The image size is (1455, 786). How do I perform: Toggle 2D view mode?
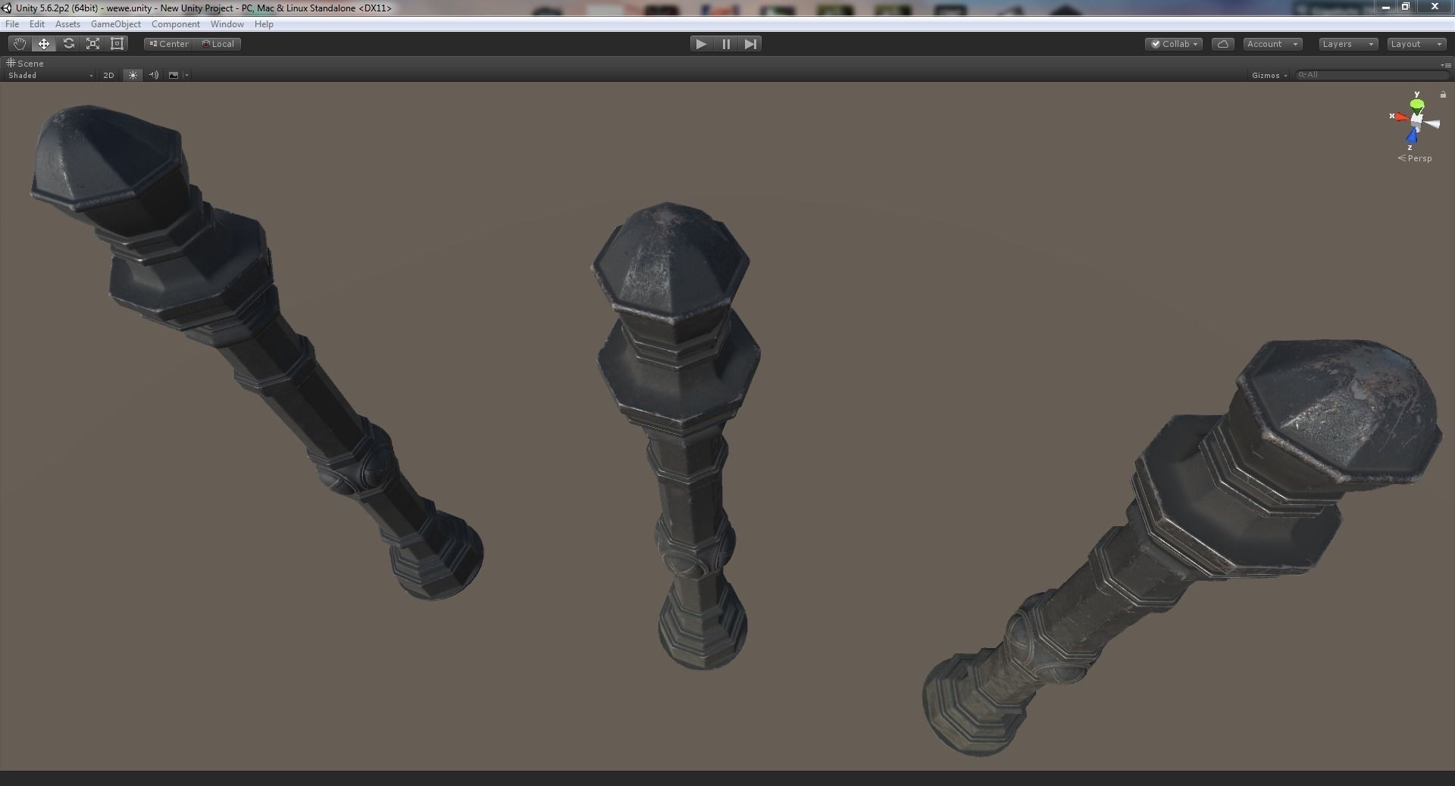[108, 75]
